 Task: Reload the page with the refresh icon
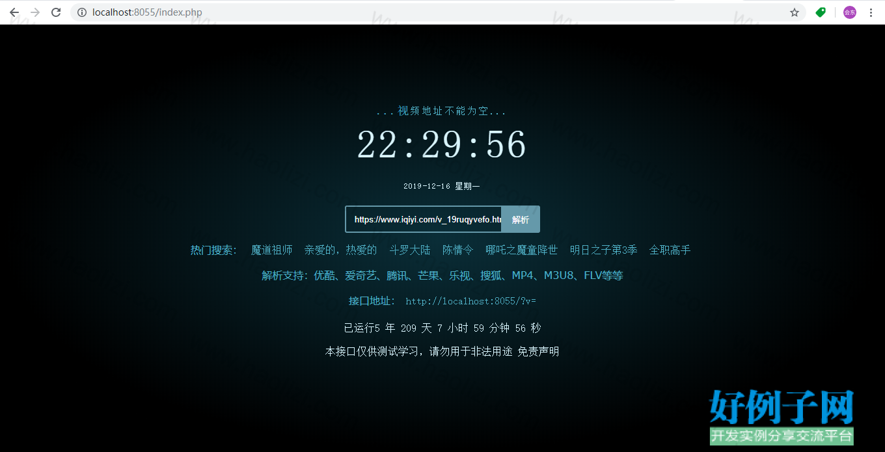click(x=56, y=12)
